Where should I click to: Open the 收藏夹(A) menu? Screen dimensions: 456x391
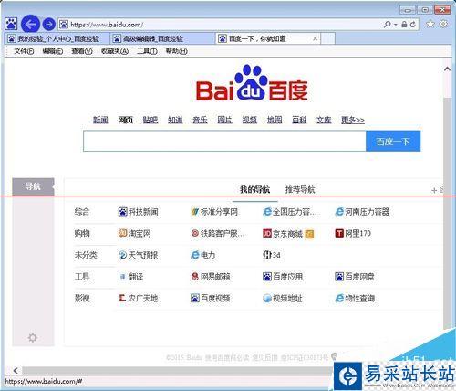115,51
